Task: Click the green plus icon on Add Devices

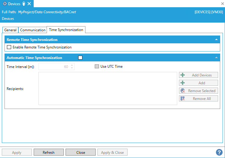Action: 183,75
